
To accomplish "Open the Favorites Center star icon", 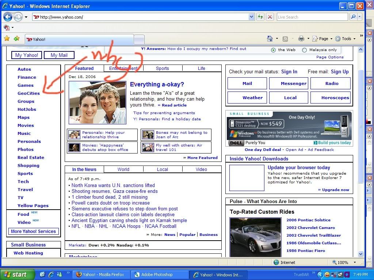I will [x=7, y=38].
